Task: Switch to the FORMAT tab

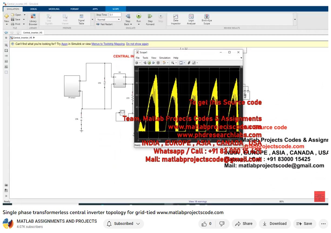Action: coord(75,9)
